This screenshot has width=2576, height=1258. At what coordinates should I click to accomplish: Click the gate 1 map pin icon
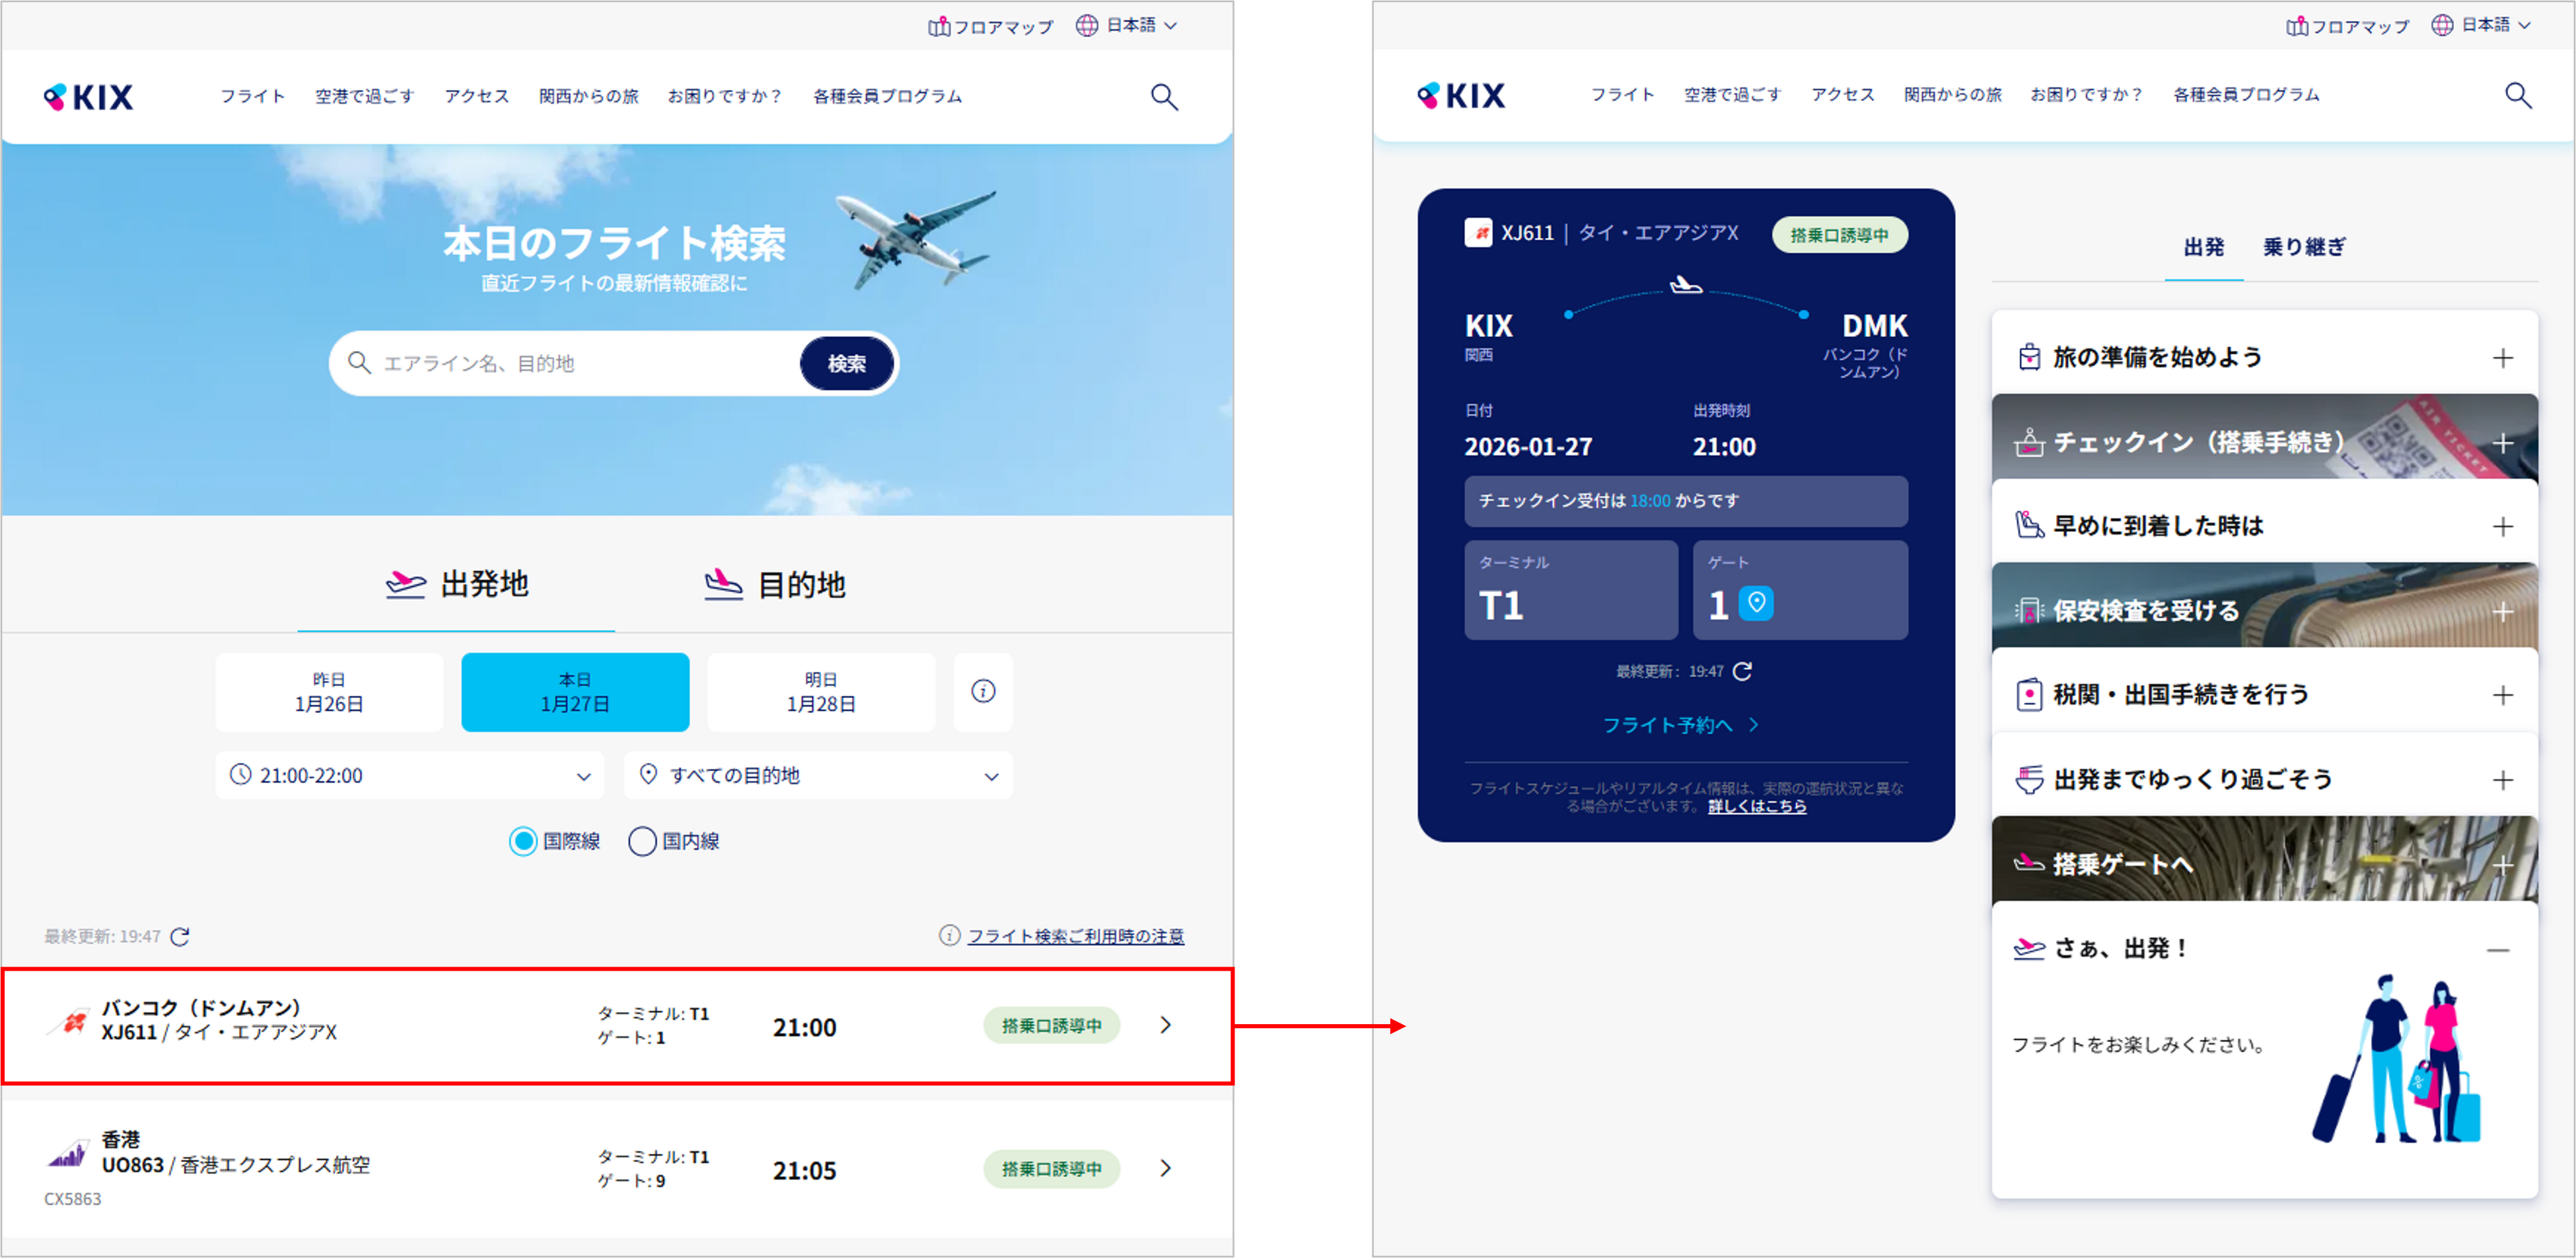tap(1756, 603)
